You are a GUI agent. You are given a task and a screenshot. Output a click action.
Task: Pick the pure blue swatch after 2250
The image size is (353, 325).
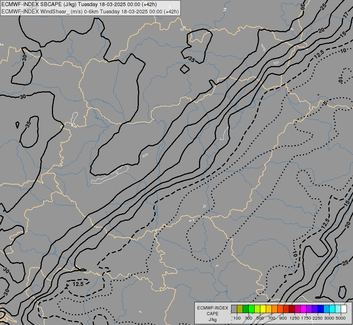[321, 309]
